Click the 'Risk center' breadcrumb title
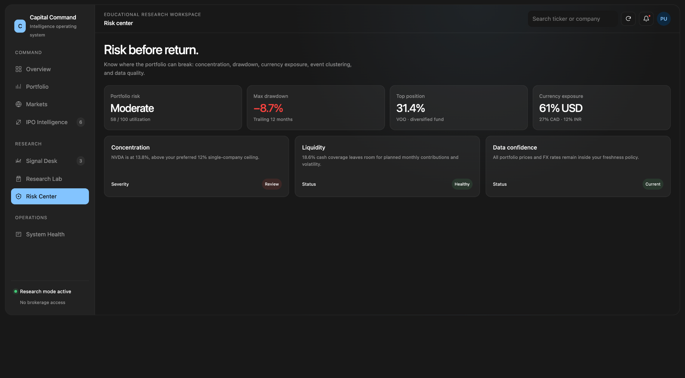Image resolution: width=685 pixels, height=378 pixels. [x=118, y=23]
